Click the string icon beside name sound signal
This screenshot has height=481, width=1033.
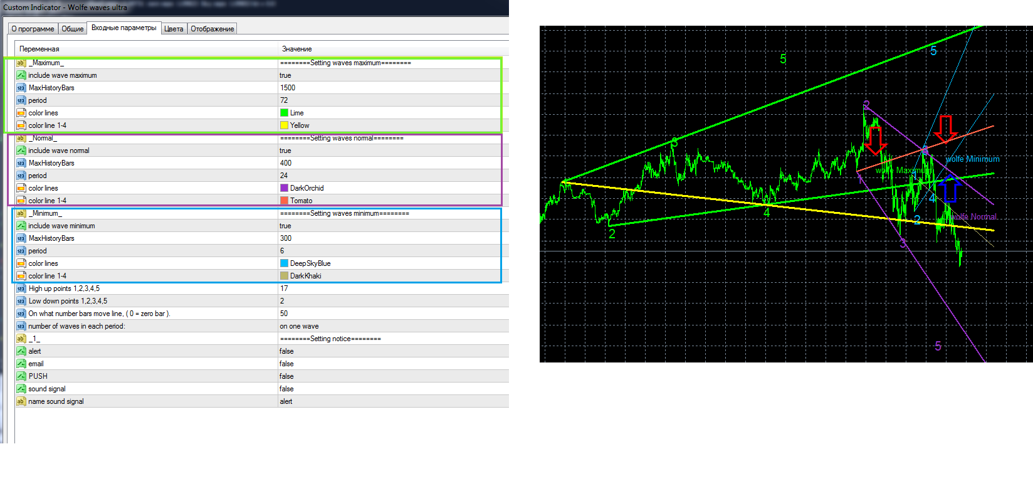(21, 401)
